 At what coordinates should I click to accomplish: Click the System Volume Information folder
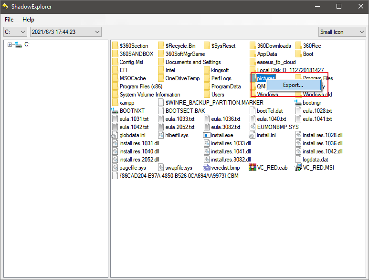(x=149, y=95)
